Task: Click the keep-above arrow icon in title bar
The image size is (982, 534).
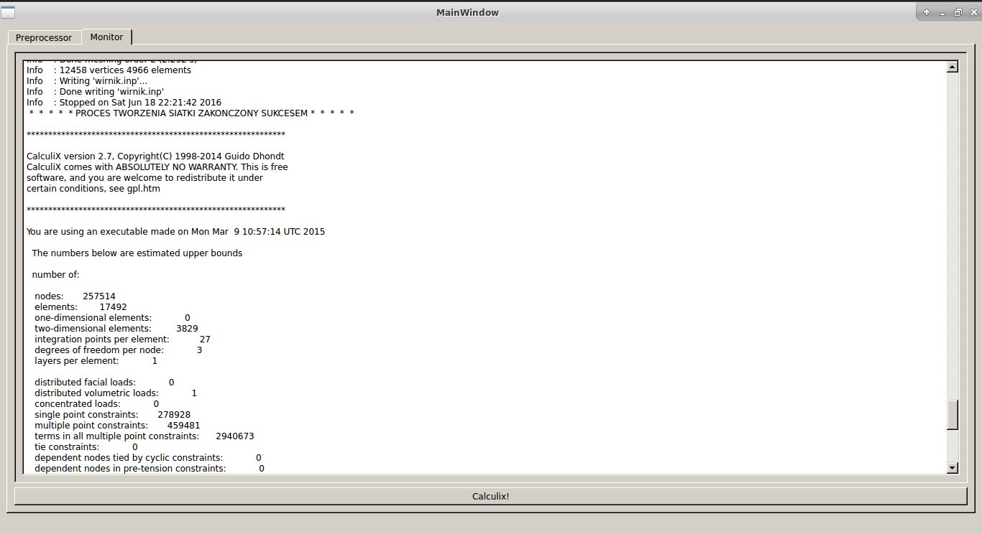Action: [927, 12]
